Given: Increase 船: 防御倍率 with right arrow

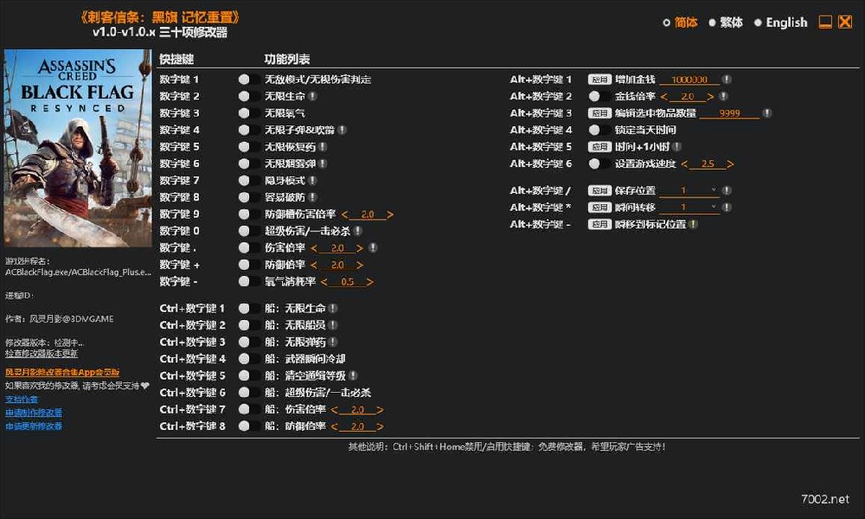Looking at the screenshot, I should click(x=380, y=426).
